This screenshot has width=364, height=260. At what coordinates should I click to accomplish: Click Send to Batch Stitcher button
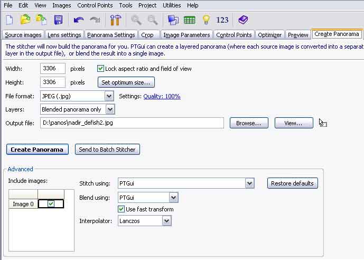coord(107,150)
